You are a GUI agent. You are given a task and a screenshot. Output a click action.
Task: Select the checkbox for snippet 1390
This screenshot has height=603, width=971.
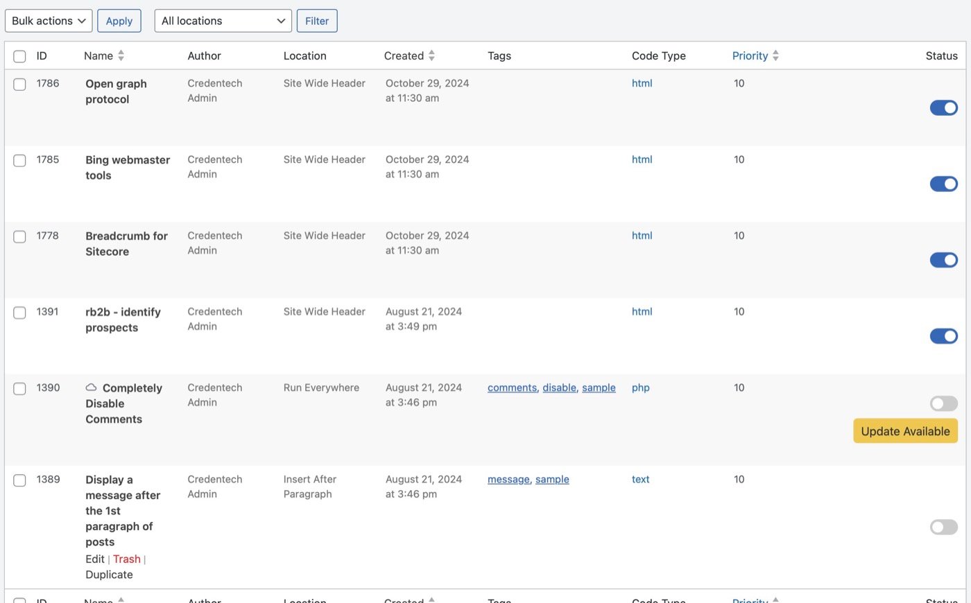pos(19,389)
